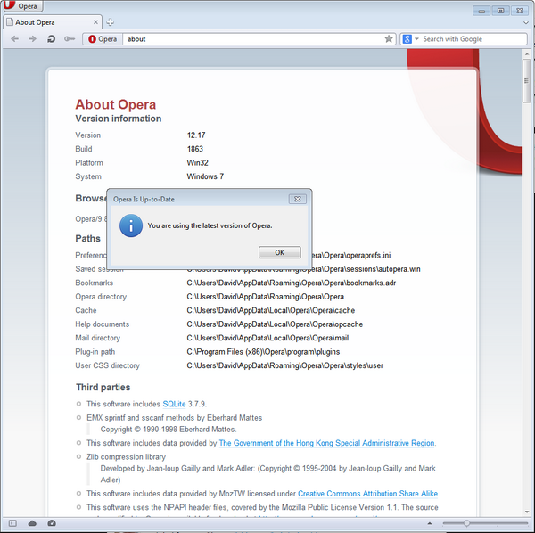Reload the page with the reload icon
Viewport: 535px width, 533px height.
(51, 39)
